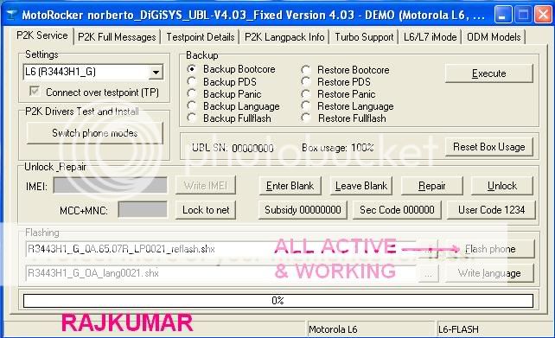The width and height of the screenshot is (555, 338).
Task: Open the Testpoint Details tab
Action: point(201,37)
